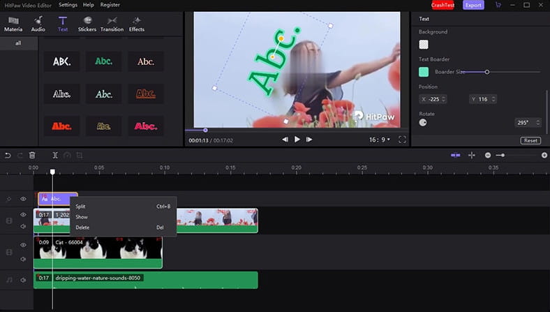
Task: Click the rotate angle stepper arrows
Action: (537, 122)
